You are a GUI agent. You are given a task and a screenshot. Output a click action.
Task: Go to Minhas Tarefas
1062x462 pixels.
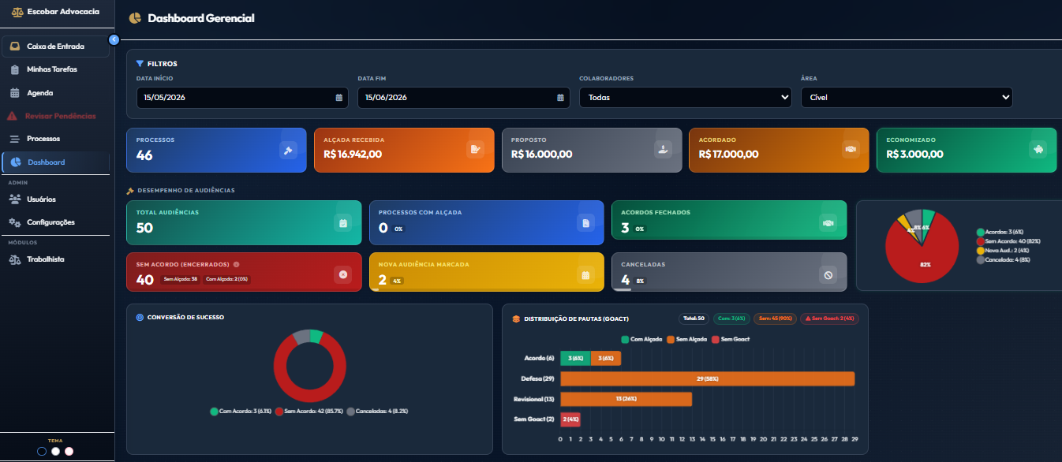point(55,69)
